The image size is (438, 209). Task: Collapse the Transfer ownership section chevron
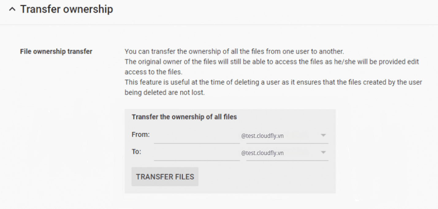pyautogui.click(x=12, y=9)
